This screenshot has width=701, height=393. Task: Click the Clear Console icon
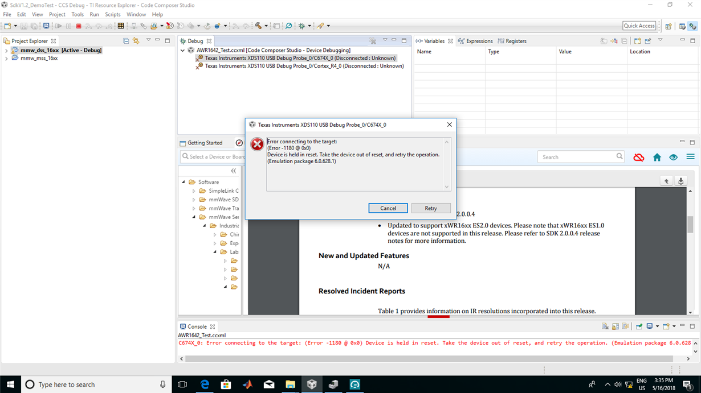605,326
